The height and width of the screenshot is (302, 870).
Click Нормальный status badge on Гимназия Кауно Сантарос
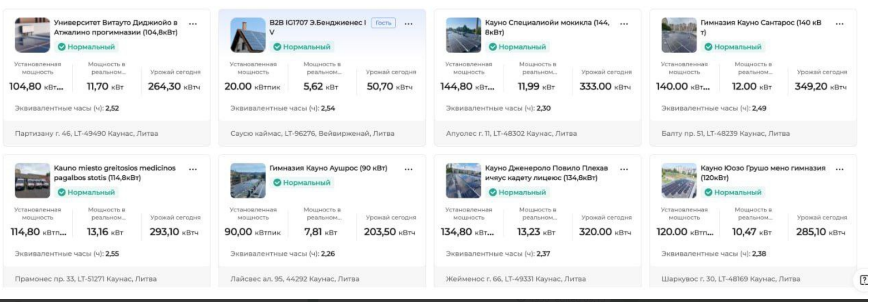pyautogui.click(x=733, y=47)
